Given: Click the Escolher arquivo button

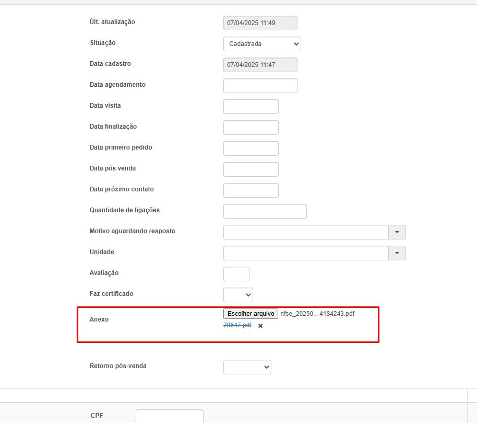Looking at the screenshot, I should pyautogui.click(x=251, y=314).
